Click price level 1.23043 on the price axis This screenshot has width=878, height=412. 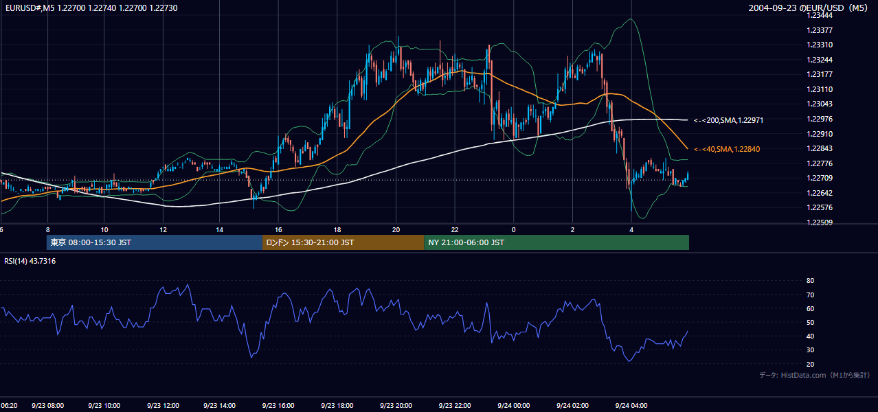[819, 104]
